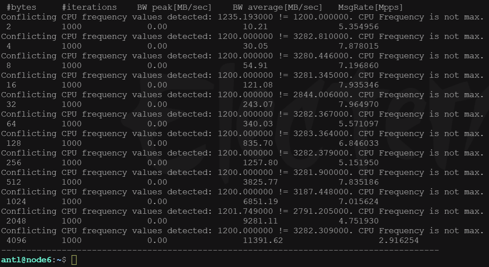Click the #bytes column header
Screen dimensions: 489x267
(21, 7)
